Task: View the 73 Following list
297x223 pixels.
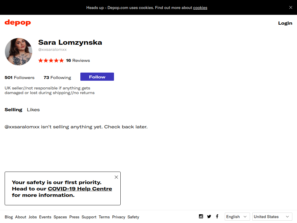Action: click(x=57, y=78)
